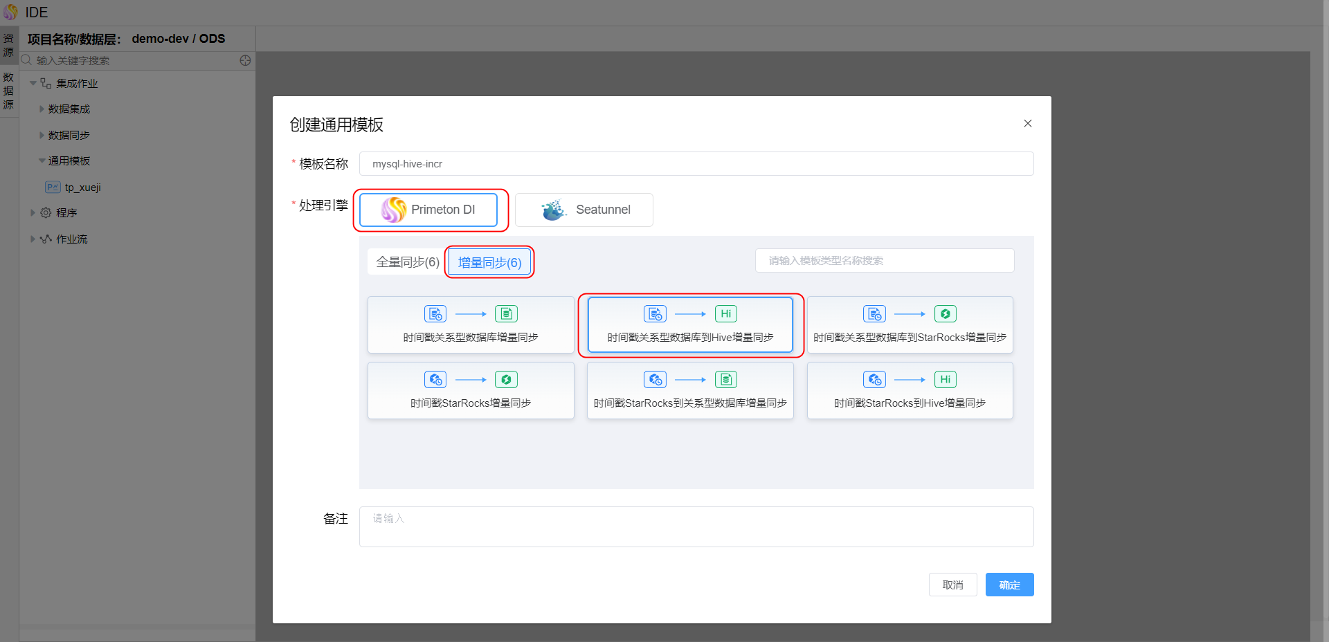Choose 时间戳关系型数据库到StarRocks增量同步 template
The height and width of the screenshot is (642, 1329).
click(x=910, y=324)
